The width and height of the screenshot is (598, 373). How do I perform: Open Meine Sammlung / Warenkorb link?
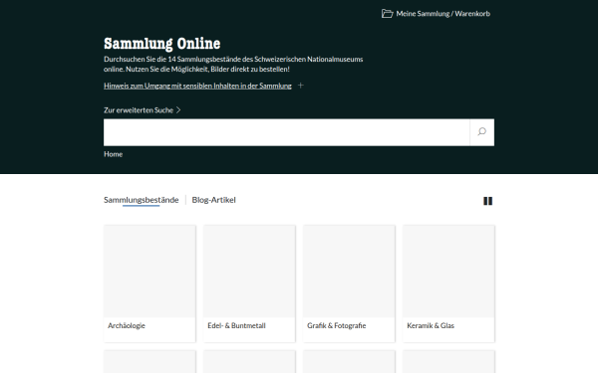point(443,14)
